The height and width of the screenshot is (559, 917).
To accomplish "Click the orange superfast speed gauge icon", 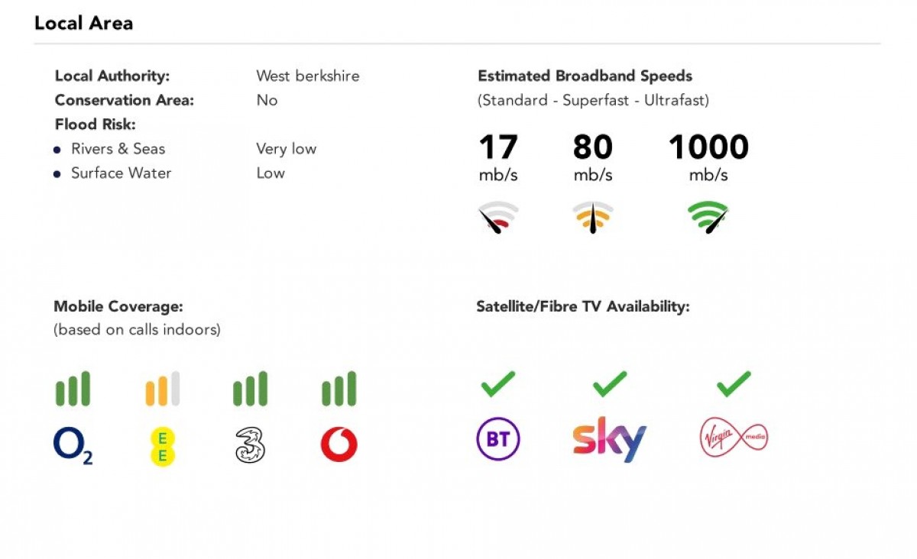I will point(593,217).
